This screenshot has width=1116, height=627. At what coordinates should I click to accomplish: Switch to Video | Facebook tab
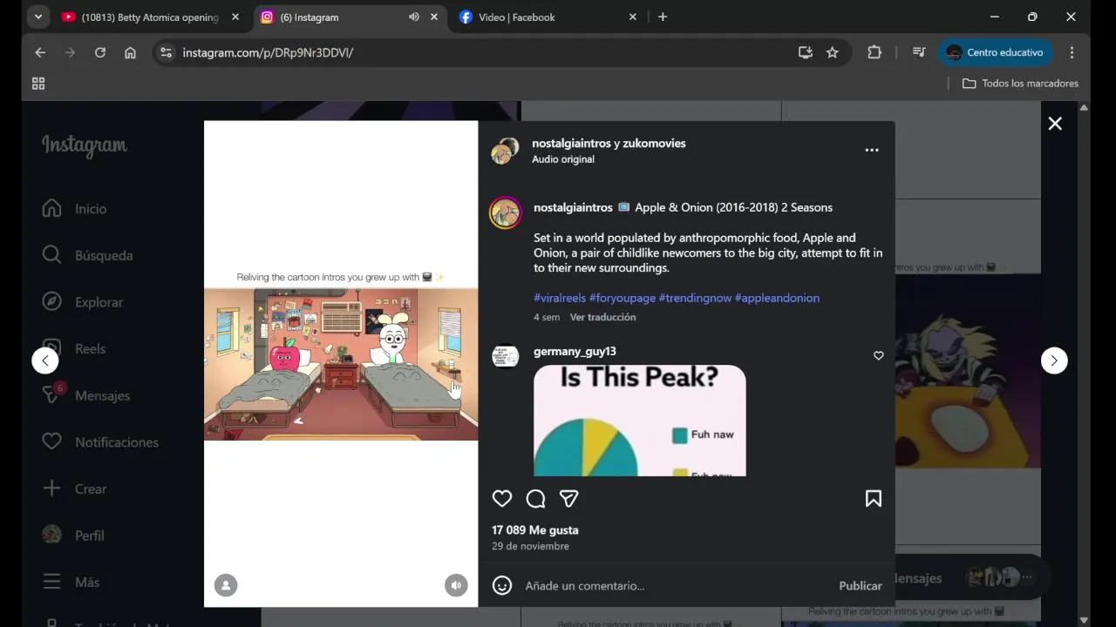[516, 17]
